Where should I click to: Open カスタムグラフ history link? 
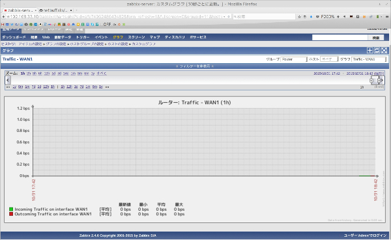[x=143, y=44]
